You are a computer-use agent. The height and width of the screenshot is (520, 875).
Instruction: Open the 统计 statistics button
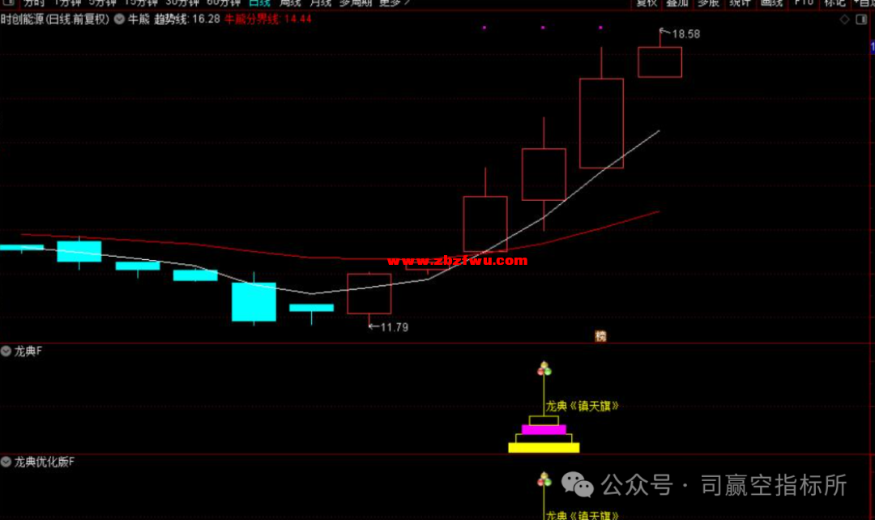point(740,2)
